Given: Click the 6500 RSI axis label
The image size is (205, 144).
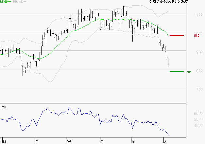Looking at the screenshot, I should coord(198,113).
